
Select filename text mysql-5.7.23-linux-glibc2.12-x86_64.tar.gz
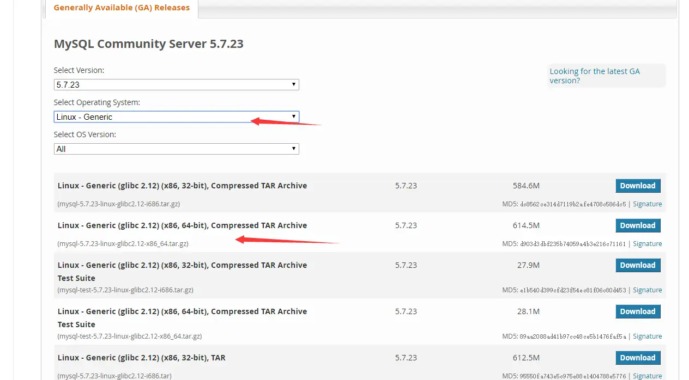[123, 244]
